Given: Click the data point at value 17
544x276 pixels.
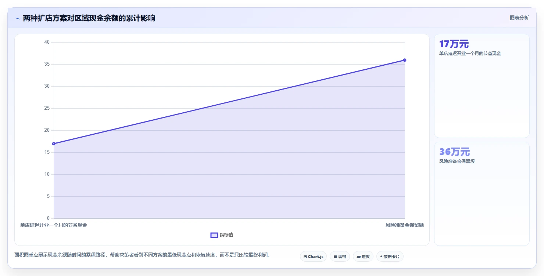Looking at the screenshot, I should pos(54,144).
